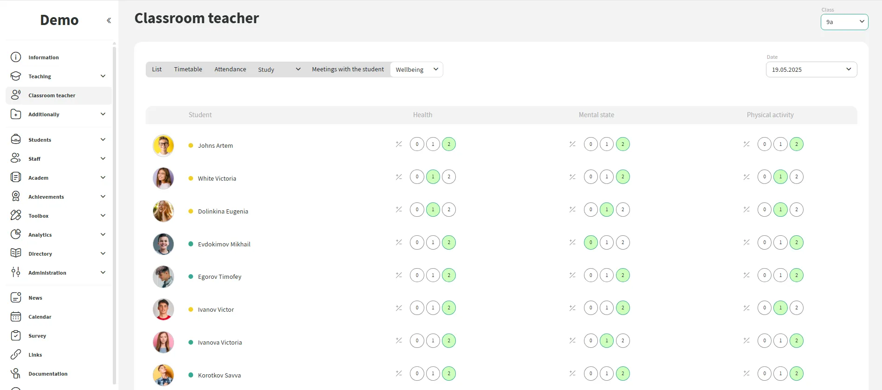The height and width of the screenshot is (390, 882).
Task: Open the Date dropdown showing 19.05.2025
Action: tap(811, 69)
